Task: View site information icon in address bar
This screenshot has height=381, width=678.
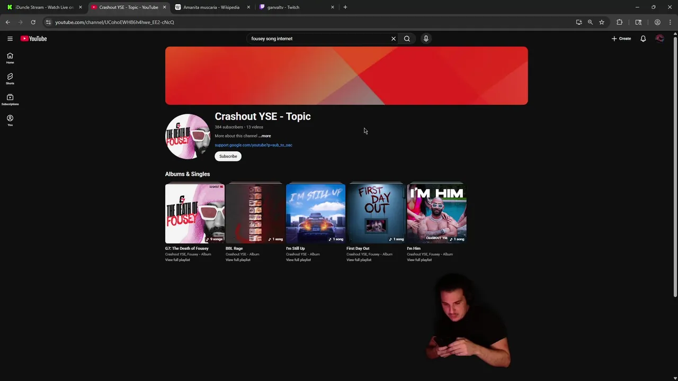Action: click(x=48, y=22)
